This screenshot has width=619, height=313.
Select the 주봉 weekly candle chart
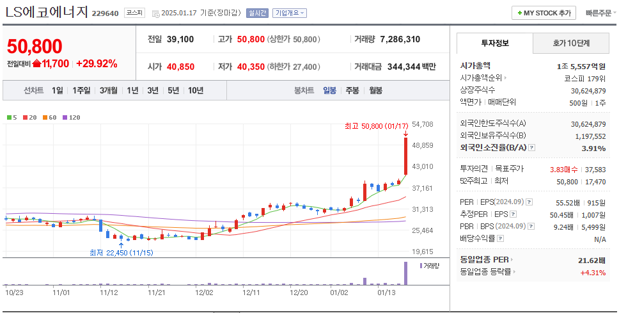coord(352,90)
